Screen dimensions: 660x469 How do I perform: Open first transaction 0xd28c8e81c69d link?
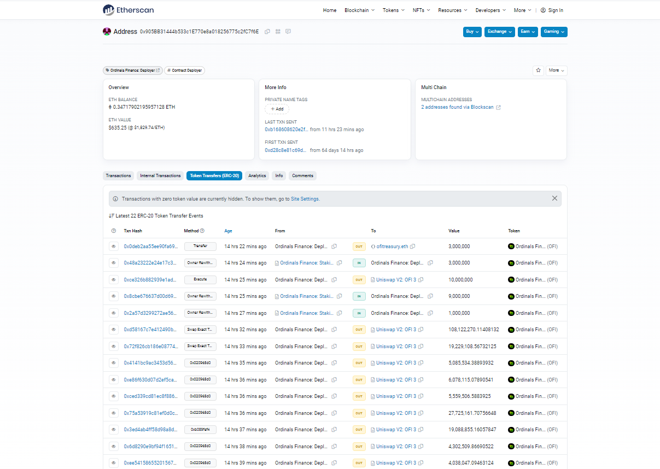click(285, 150)
